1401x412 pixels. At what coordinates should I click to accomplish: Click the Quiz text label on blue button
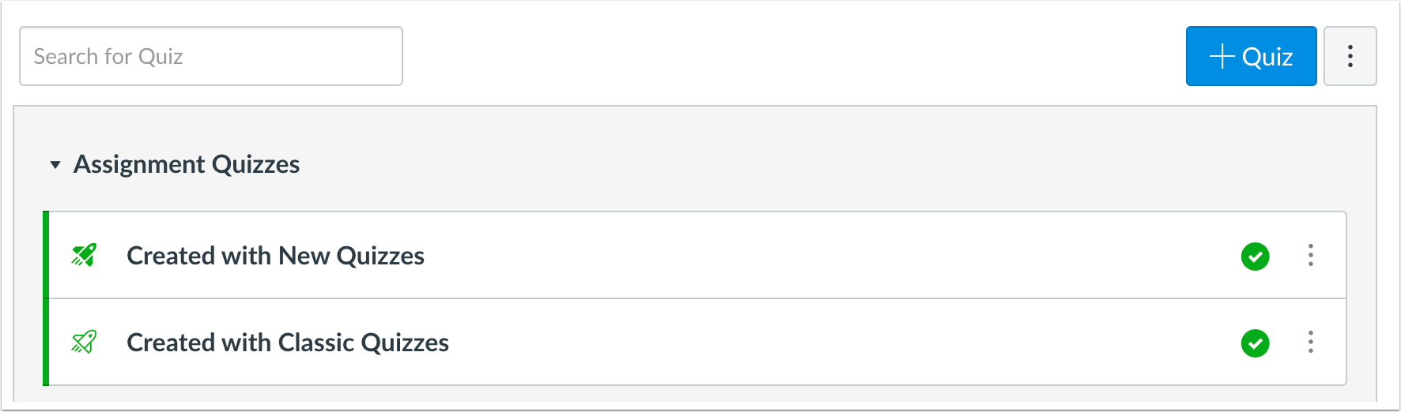click(x=1267, y=57)
